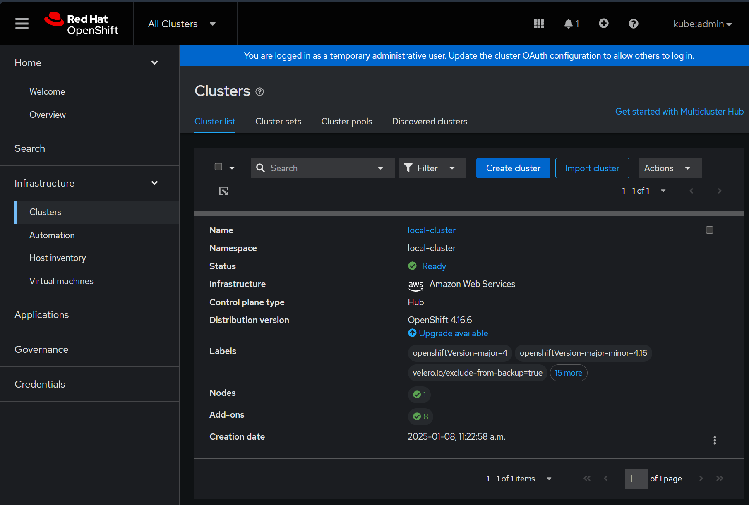Image resolution: width=749 pixels, height=505 pixels.
Task: Open the Overview page in sidebar
Action: [x=48, y=115]
